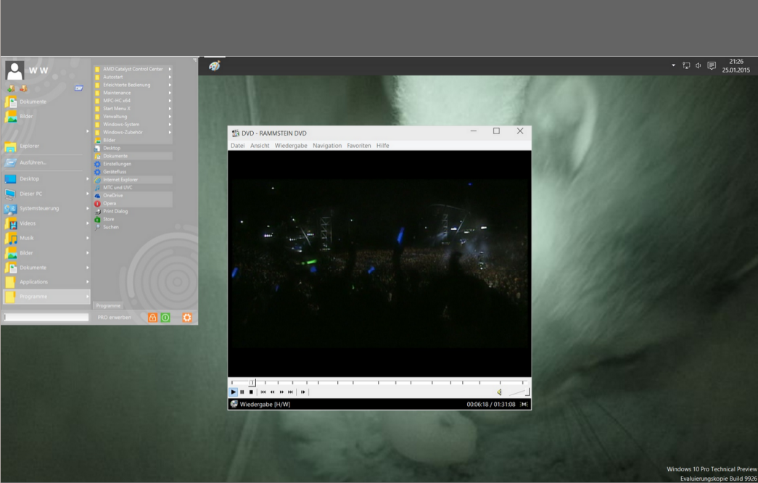Open Explorer from the start menu

(x=46, y=146)
